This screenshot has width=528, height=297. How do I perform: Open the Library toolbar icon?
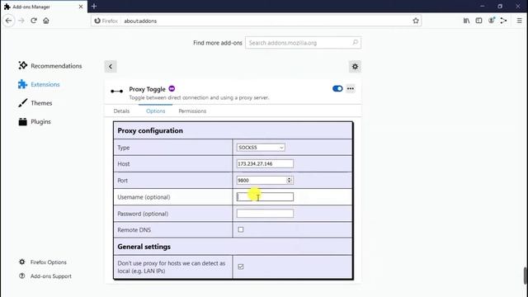click(x=466, y=21)
